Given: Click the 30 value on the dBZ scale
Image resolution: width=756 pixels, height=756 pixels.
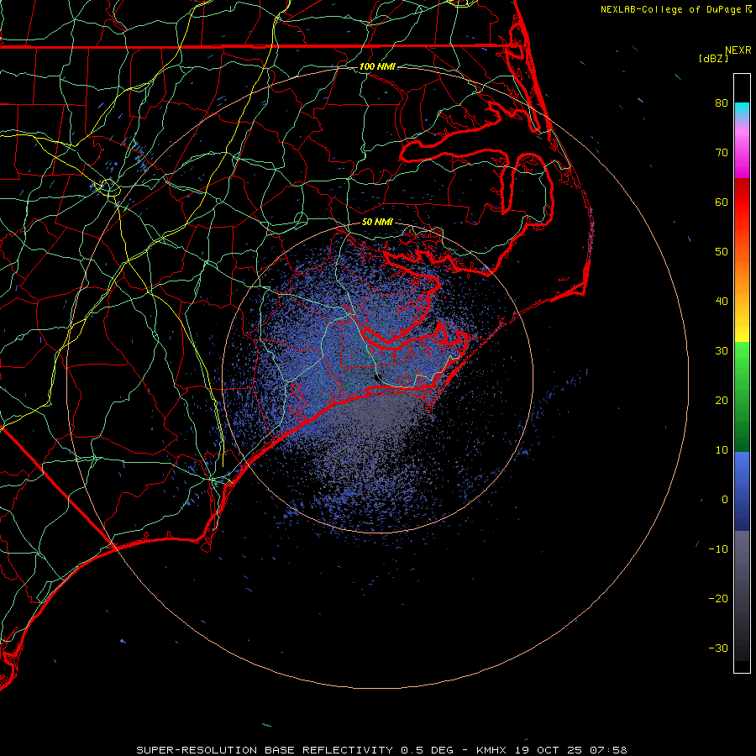Looking at the screenshot, I should coord(722,350).
